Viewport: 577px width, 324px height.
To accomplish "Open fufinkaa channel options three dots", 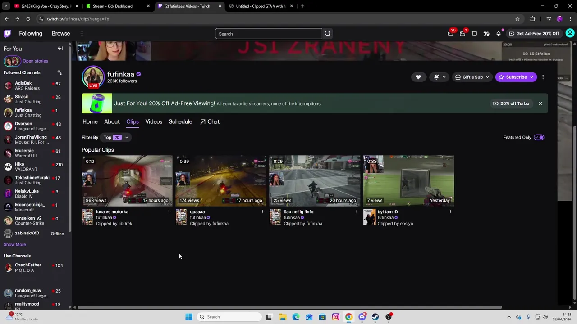I will (x=543, y=77).
